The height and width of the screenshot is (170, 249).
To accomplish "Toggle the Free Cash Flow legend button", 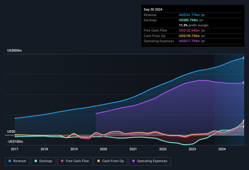I will pyautogui.click(x=75, y=161).
